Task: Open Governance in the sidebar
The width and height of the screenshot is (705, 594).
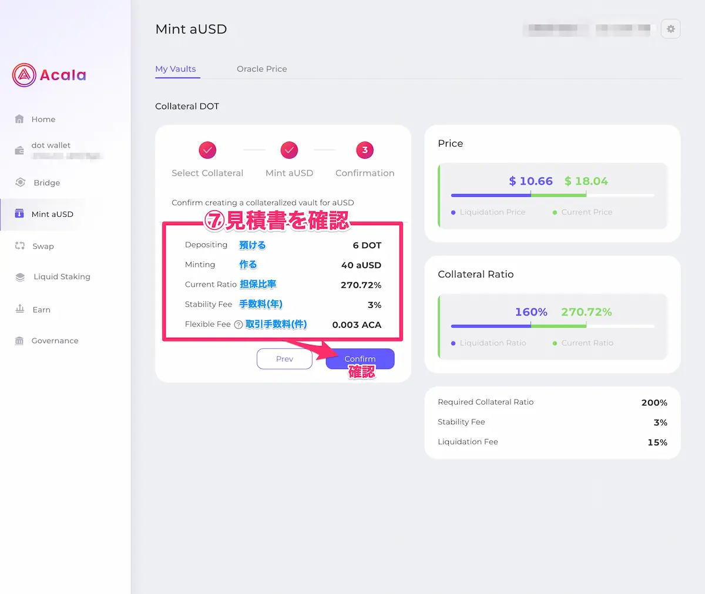Action: [x=55, y=341]
